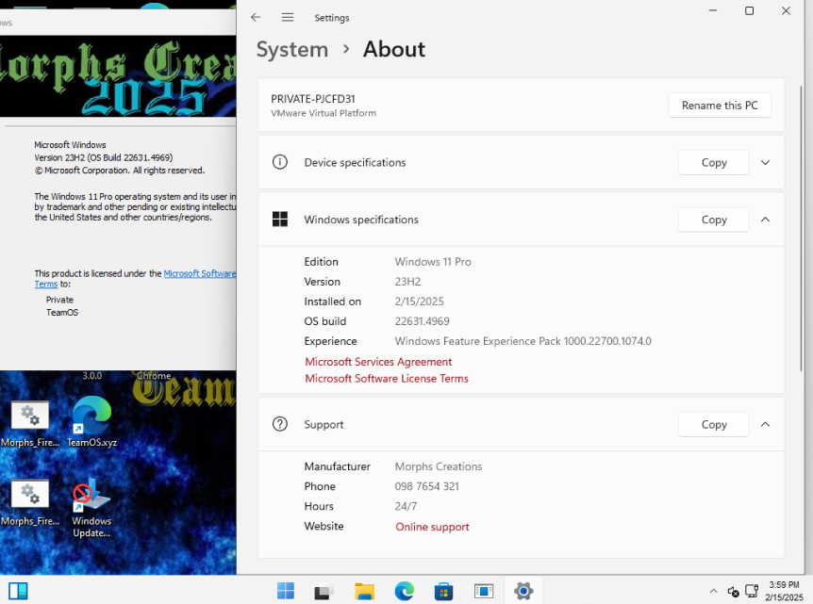Click the Version value 23H2 in Settings
Screen dimensions: 813x604
coord(407,282)
